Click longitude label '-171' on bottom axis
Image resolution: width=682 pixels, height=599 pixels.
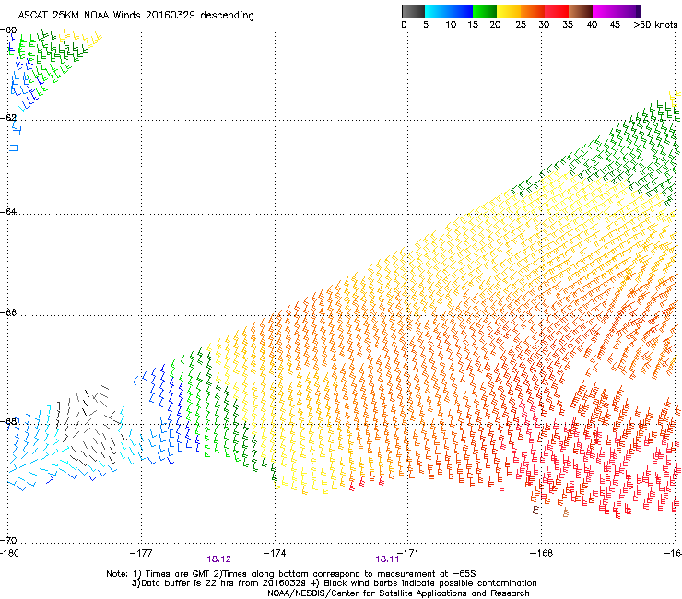[x=408, y=553]
